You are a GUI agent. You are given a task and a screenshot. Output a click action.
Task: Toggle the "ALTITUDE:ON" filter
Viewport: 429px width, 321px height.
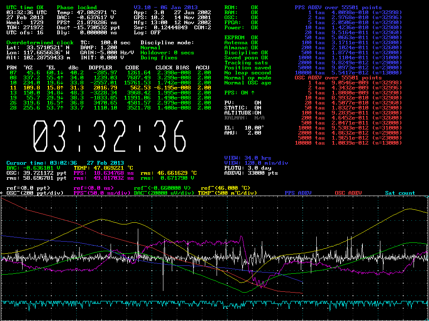(x=243, y=113)
